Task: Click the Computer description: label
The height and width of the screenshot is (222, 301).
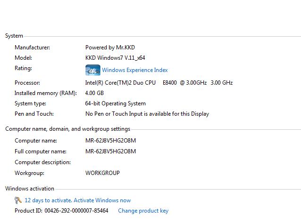Action: click(42, 162)
